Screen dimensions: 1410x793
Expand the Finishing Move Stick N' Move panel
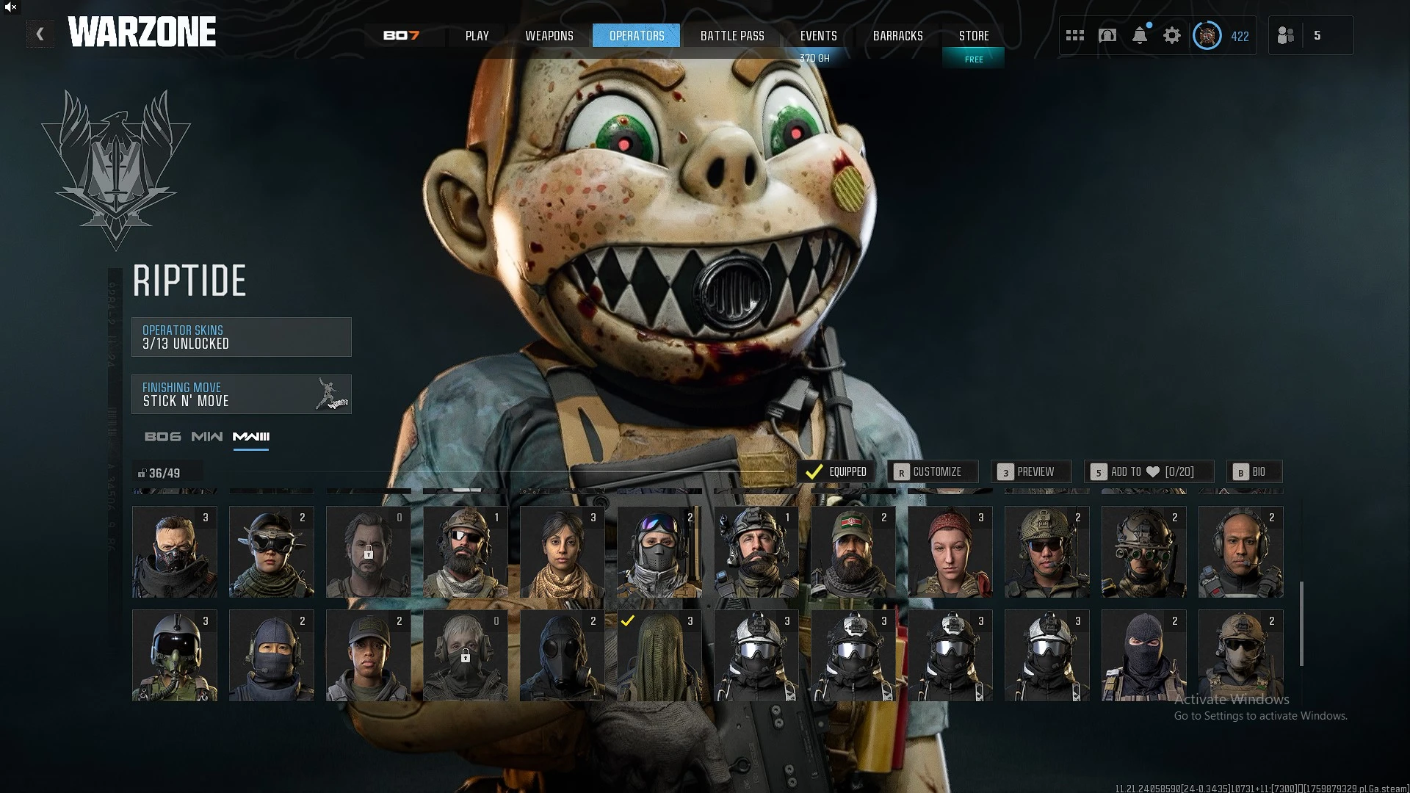[x=242, y=394]
